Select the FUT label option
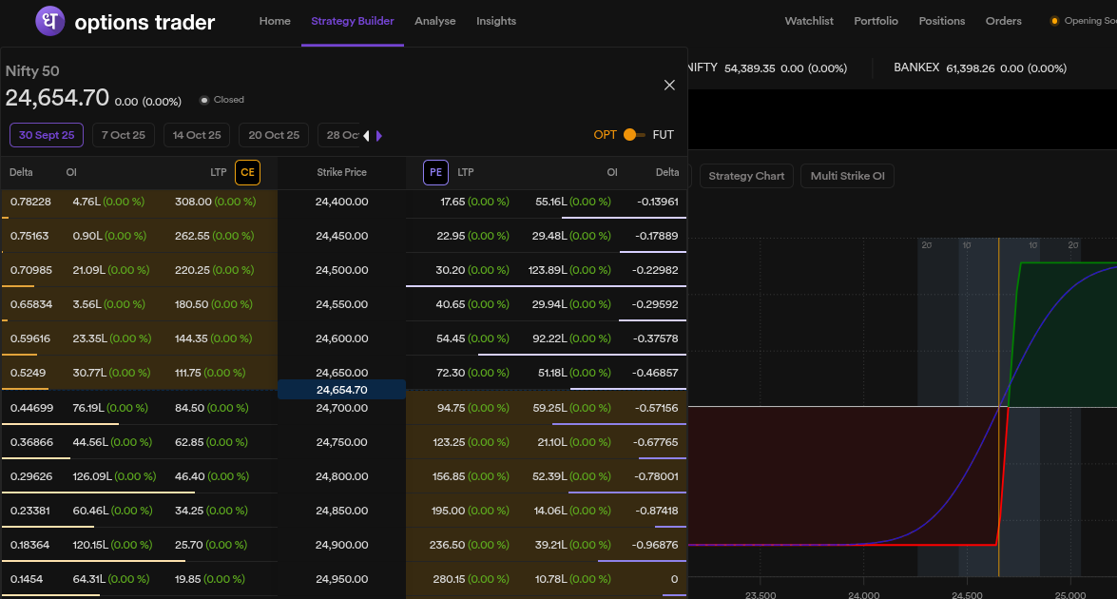1117x599 pixels. coord(663,135)
